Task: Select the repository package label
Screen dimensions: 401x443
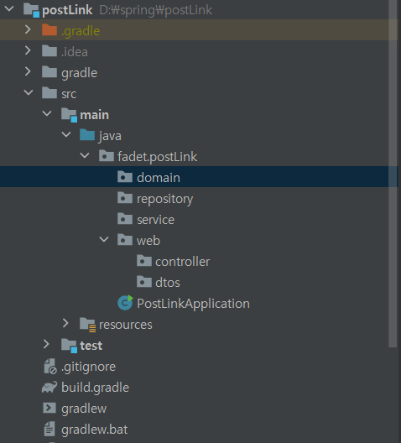Action: tap(165, 199)
